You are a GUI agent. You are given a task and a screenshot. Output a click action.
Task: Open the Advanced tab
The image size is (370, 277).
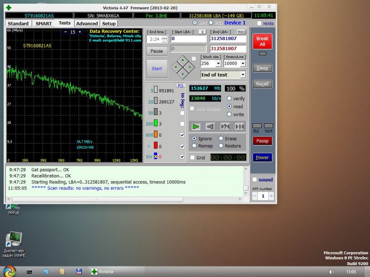pyautogui.click(x=86, y=23)
